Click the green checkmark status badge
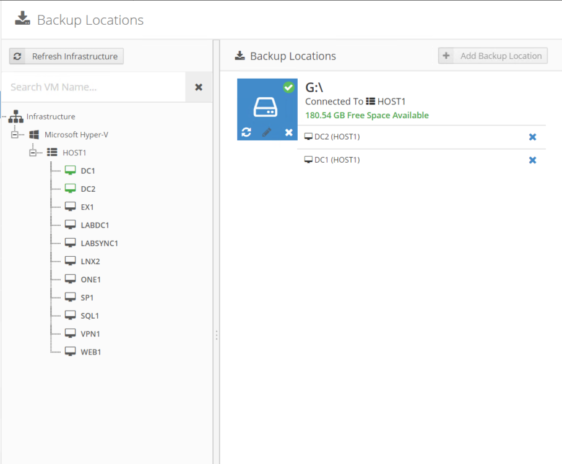Viewport: 562px width, 464px height. 288,87
